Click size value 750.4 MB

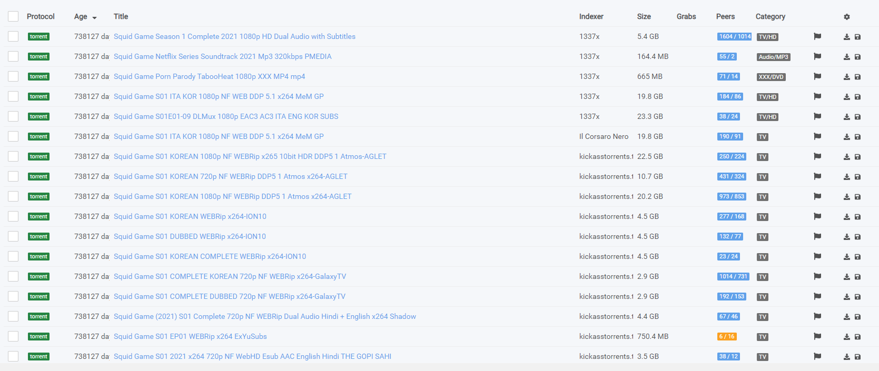[x=653, y=336]
